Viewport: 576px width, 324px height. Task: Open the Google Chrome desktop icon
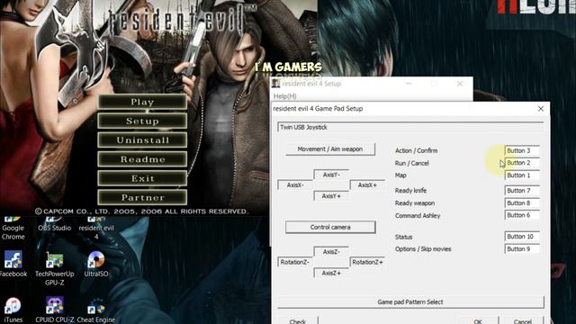[13, 228]
